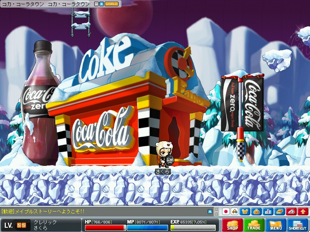Click the pink dot chat target icon

pyautogui.click(x=226, y=212)
